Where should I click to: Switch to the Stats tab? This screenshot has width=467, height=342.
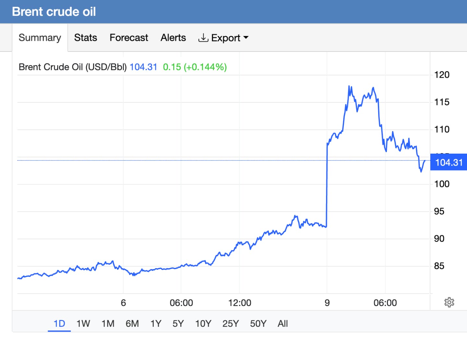pos(85,38)
